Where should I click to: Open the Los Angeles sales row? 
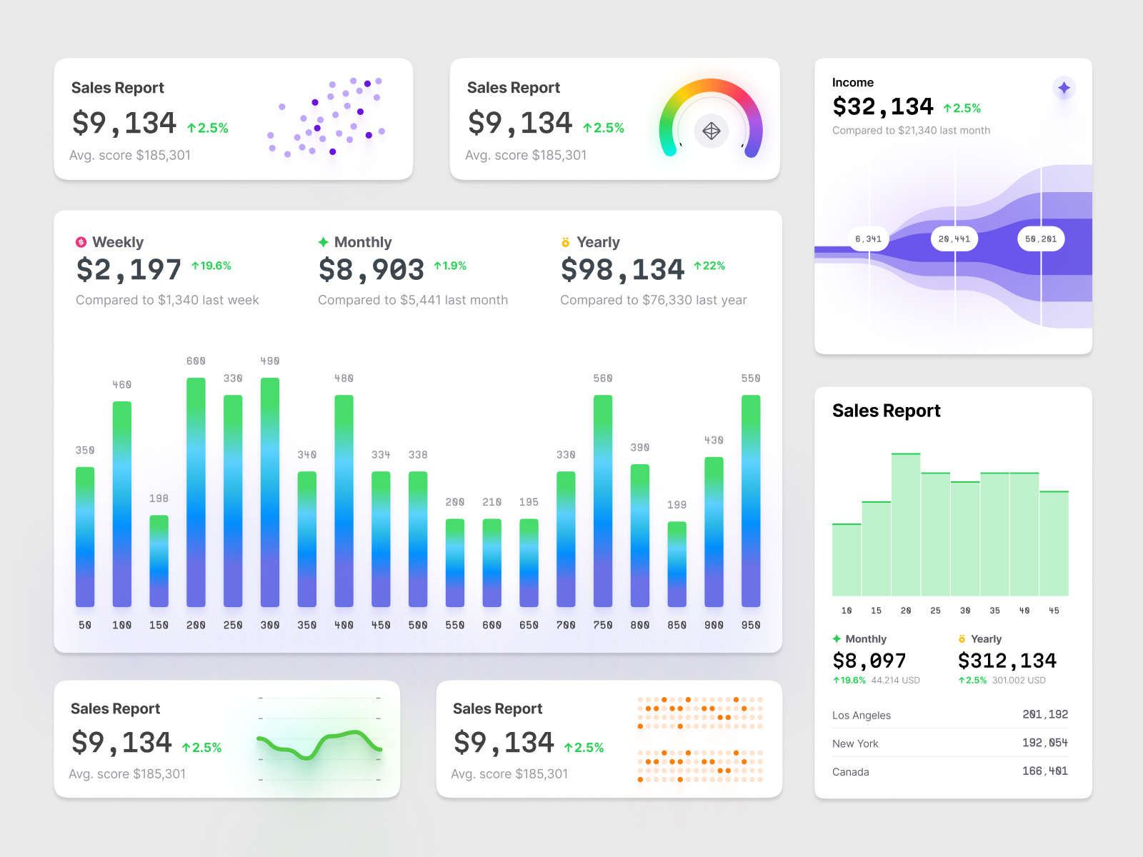(x=950, y=715)
